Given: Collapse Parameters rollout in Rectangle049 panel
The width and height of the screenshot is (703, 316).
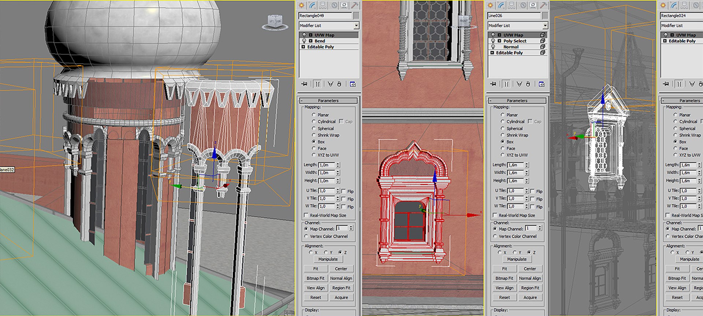Looking at the screenshot, I should pyautogui.click(x=328, y=101).
